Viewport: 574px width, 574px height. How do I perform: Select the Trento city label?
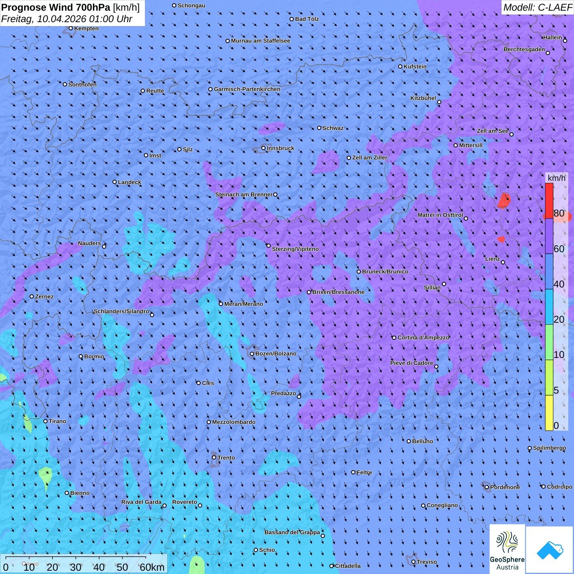[226, 458]
